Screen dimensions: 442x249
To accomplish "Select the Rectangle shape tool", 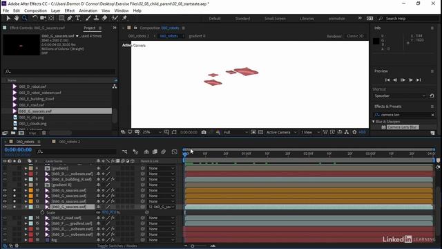I will [x=61, y=18].
